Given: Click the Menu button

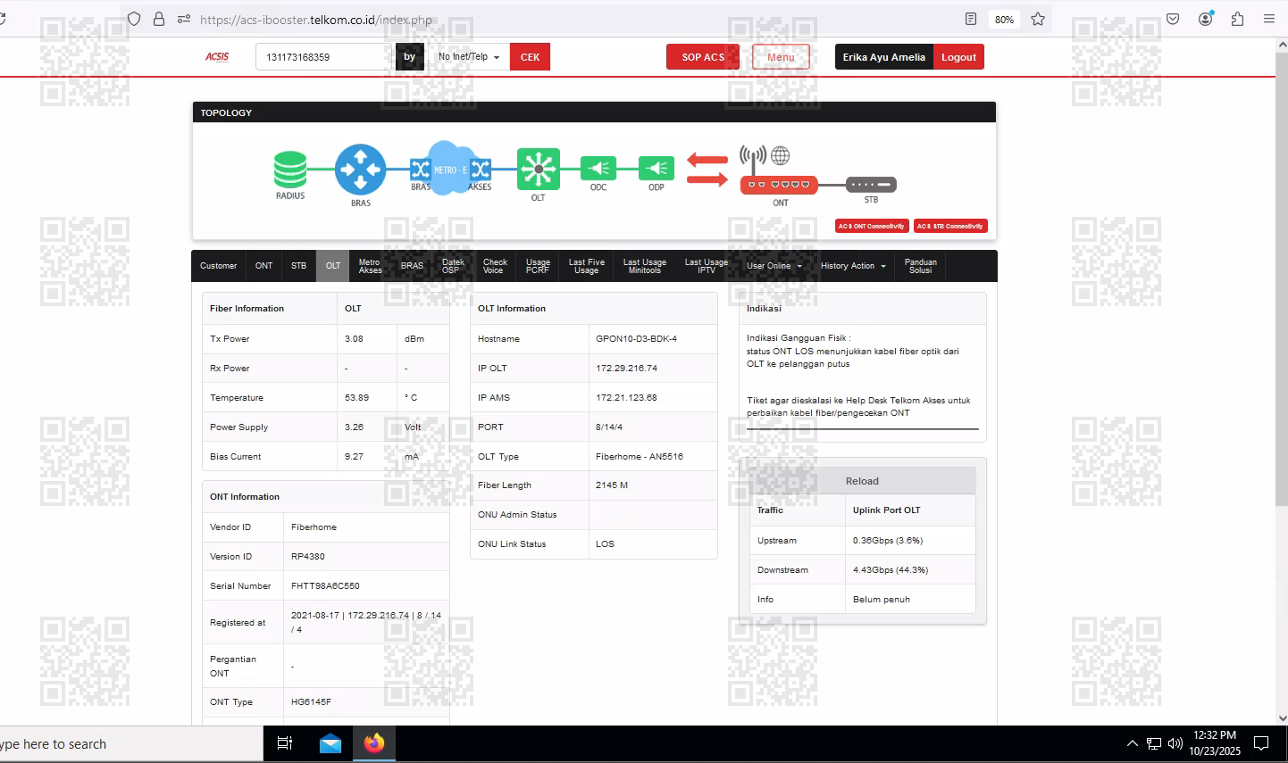Looking at the screenshot, I should (781, 57).
